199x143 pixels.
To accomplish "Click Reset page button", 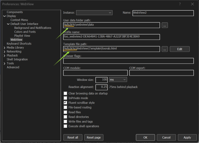I will click(x=94, y=137).
